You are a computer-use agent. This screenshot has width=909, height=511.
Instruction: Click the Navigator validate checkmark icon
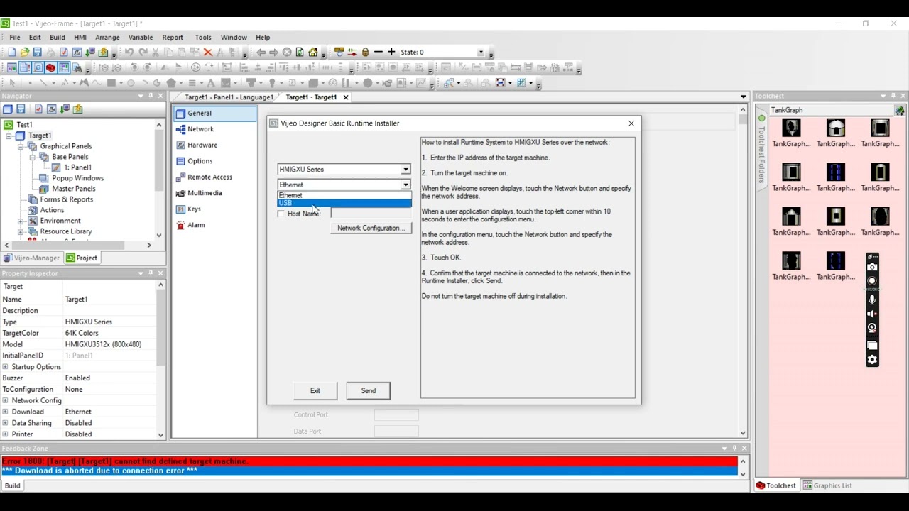coord(38,109)
